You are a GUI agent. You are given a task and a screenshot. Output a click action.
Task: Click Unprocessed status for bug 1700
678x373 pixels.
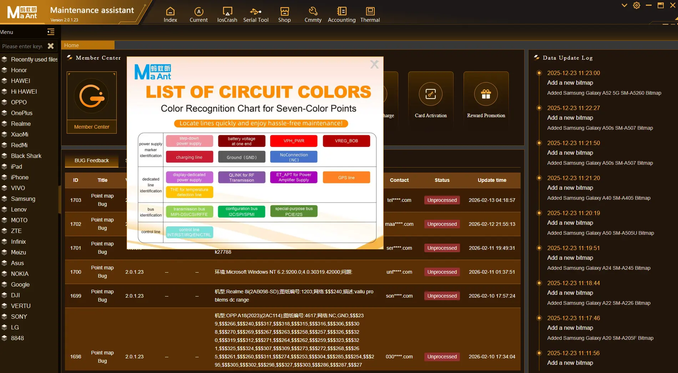[442, 272]
